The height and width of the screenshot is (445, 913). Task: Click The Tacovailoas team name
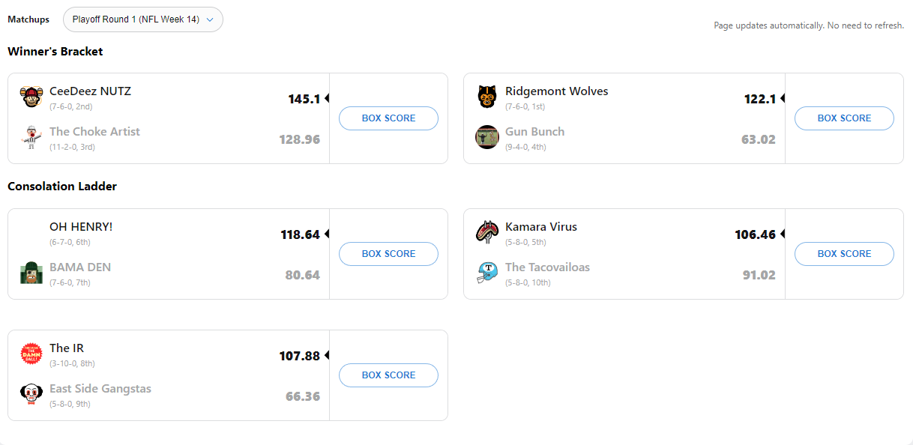[x=547, y=267]
